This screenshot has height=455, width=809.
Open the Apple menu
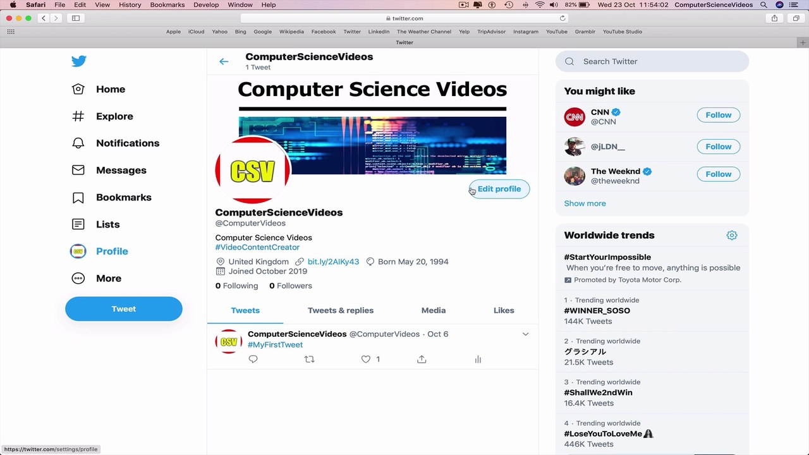click(x=13, y=4)
